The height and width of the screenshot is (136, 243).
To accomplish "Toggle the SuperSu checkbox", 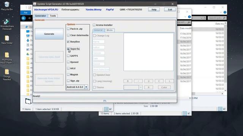I will [68, 49].
